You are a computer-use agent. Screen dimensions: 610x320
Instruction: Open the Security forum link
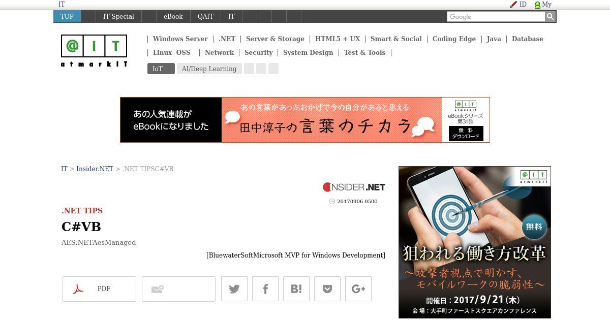coord(258,53)
